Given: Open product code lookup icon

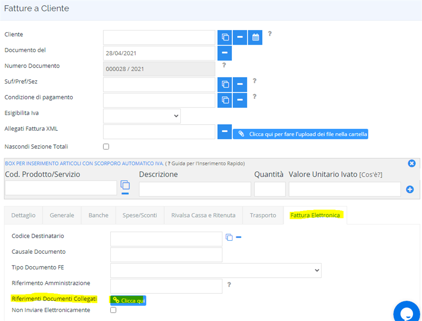Looking at the screenshot, I should pos(125,185).
